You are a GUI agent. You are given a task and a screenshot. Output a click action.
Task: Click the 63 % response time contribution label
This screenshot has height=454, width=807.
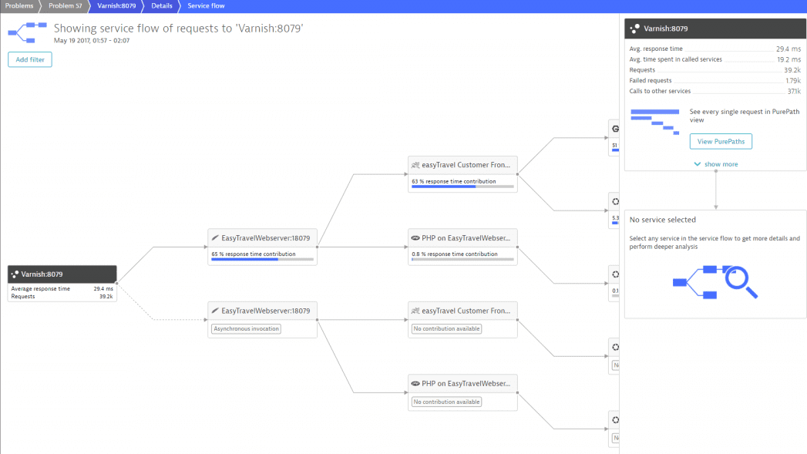(x=453, y=181)
